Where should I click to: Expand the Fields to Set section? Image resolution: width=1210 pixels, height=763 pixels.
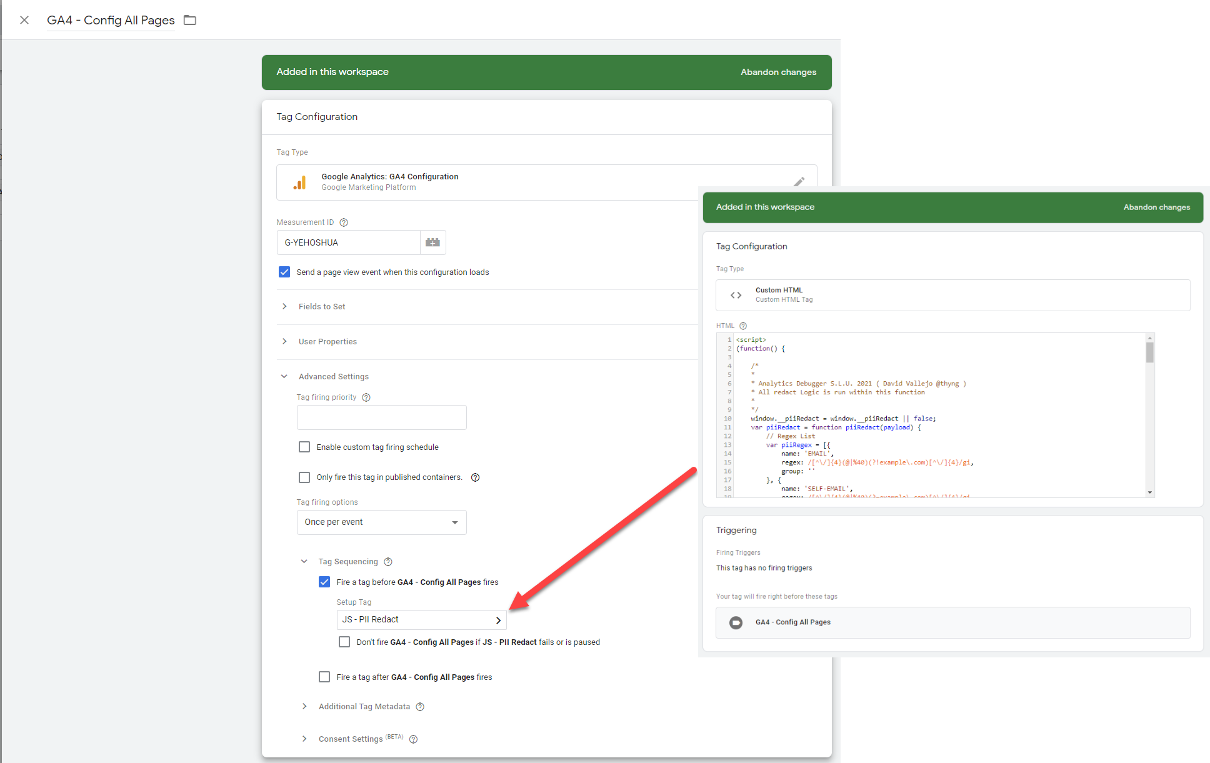click(x=321, y=306)
